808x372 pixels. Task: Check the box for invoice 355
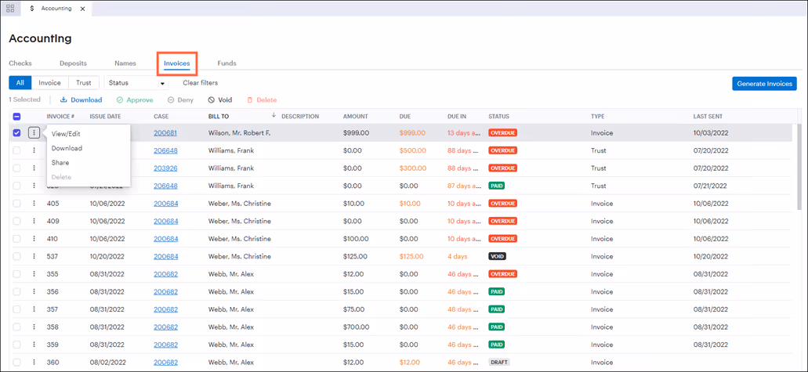tap(17, 274)
